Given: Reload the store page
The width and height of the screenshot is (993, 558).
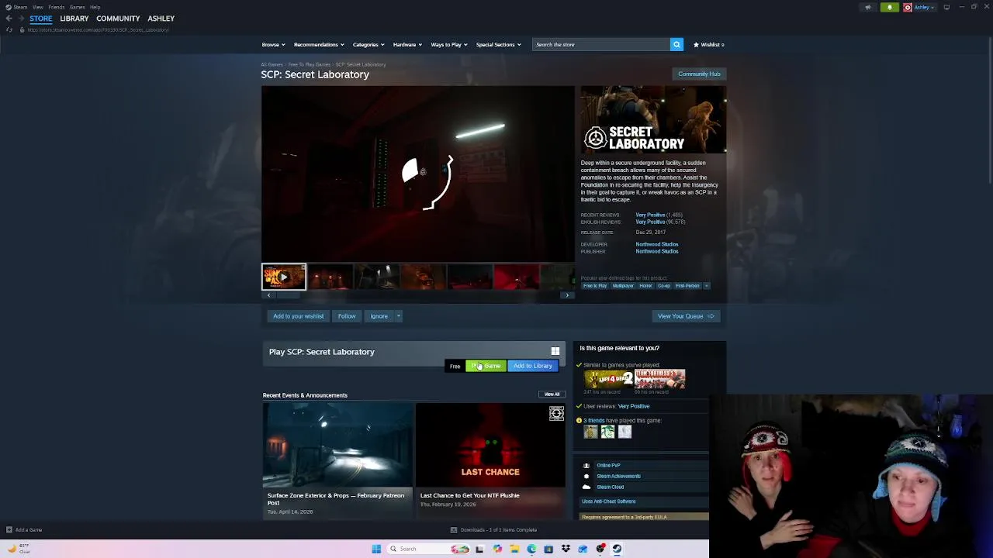Looking at the screenshot, I should 9,29.
